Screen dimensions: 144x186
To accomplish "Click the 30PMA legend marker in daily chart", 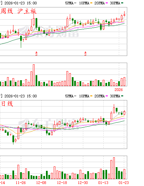I will [122, 96].
